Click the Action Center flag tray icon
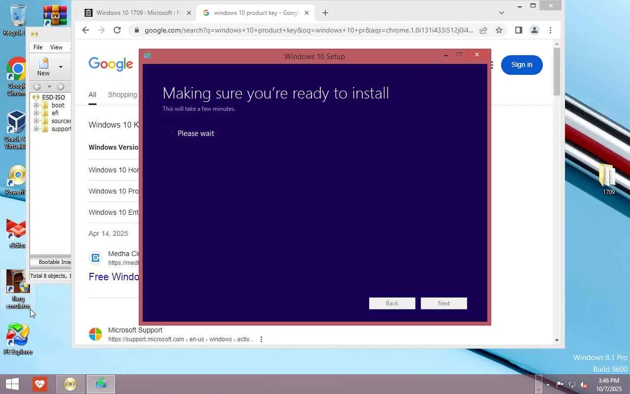 560,384
